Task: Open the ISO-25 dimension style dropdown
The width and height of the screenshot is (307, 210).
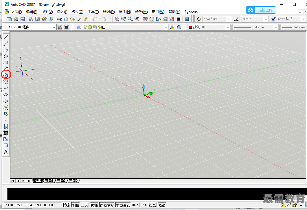Action: tap(266, 19)
